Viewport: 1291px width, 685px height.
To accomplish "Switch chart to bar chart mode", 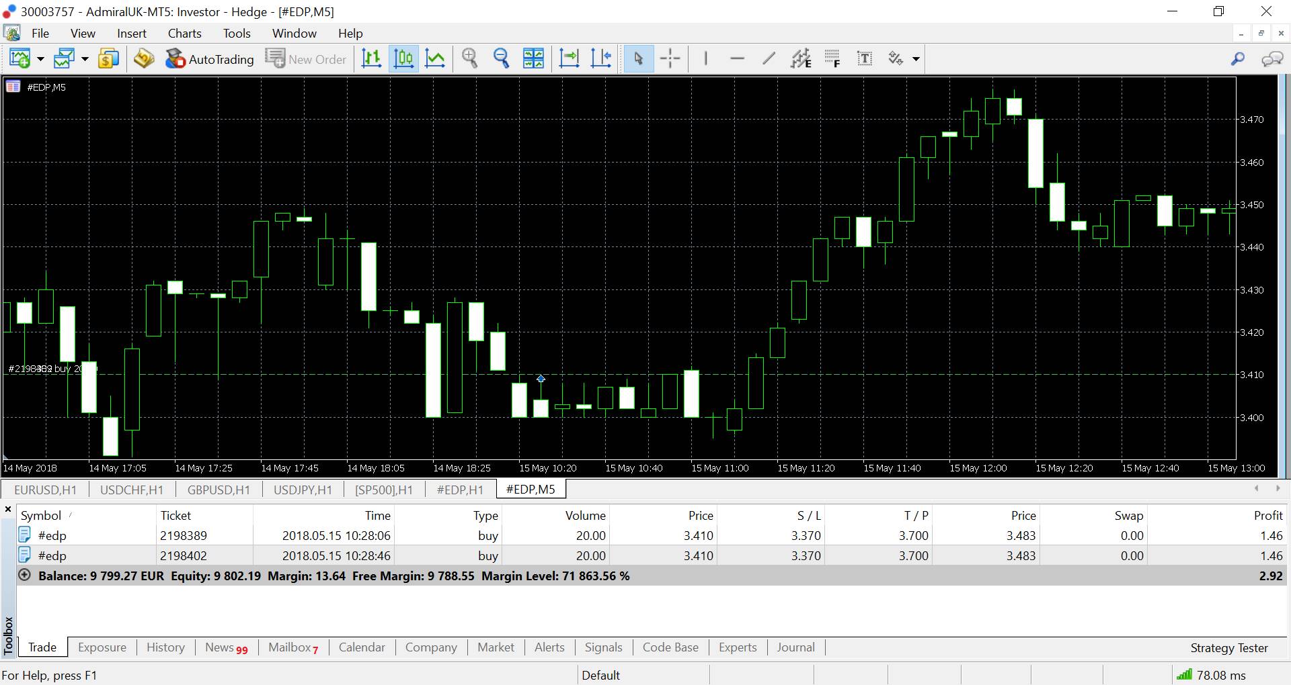I will 371,59.
